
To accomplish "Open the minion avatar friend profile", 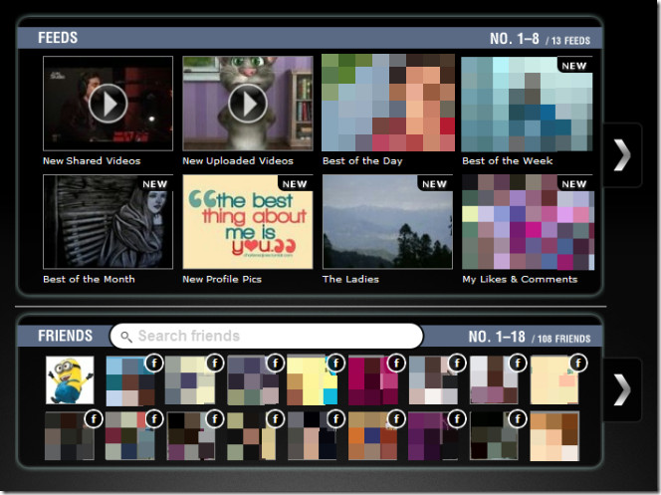I will (x=70, y=380).
